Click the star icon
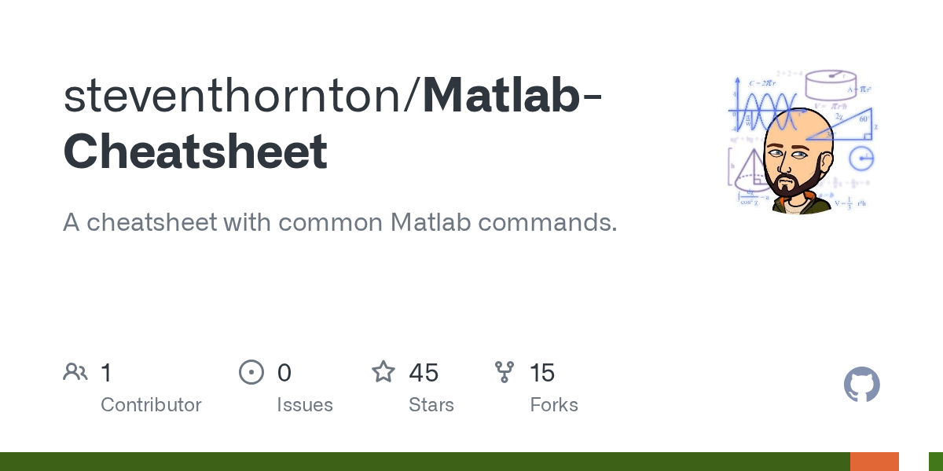 [383, 372]
